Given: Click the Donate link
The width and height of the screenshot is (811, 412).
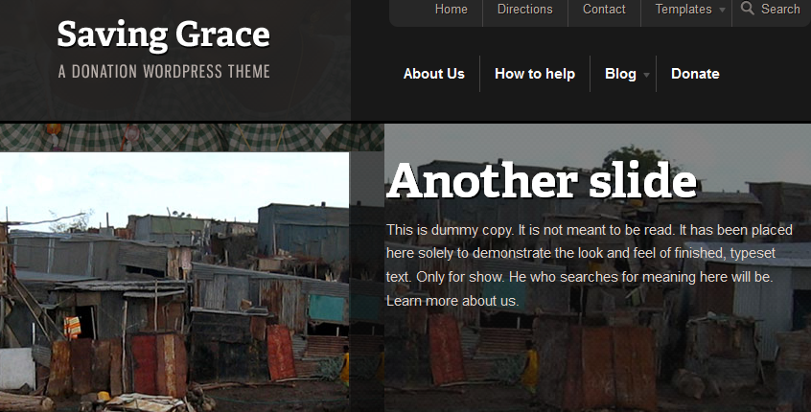Looking at the screenshot, I should (x=695, y=74).
